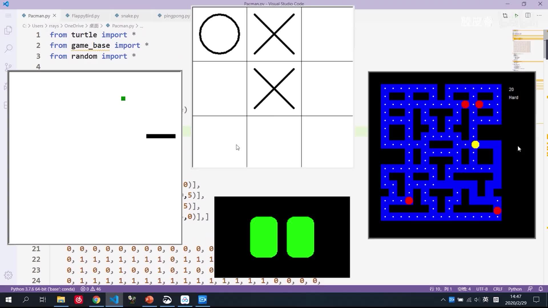Open the blue screen recorder taskbar app
The width and height of the screenshot is (548, 308).
pyautogui.click(x=203, y=300)
